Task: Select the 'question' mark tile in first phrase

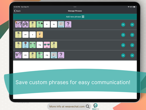Action: tap(68, 24)
